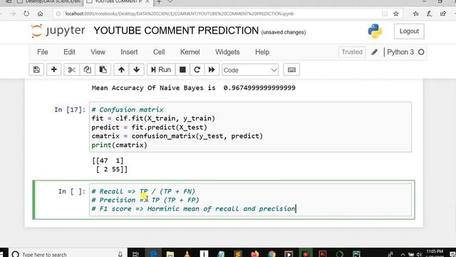Click the browser address bar URL
The height and width of the screenshot is (257, 456).
coord(179,14)
